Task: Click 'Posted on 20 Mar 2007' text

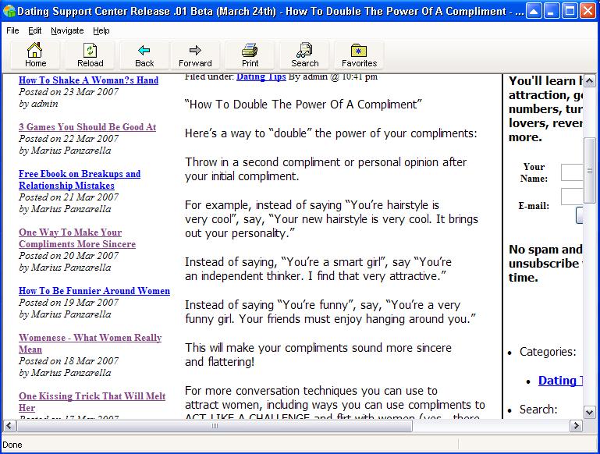Action: pyautogui.click(x=69, y=256)
